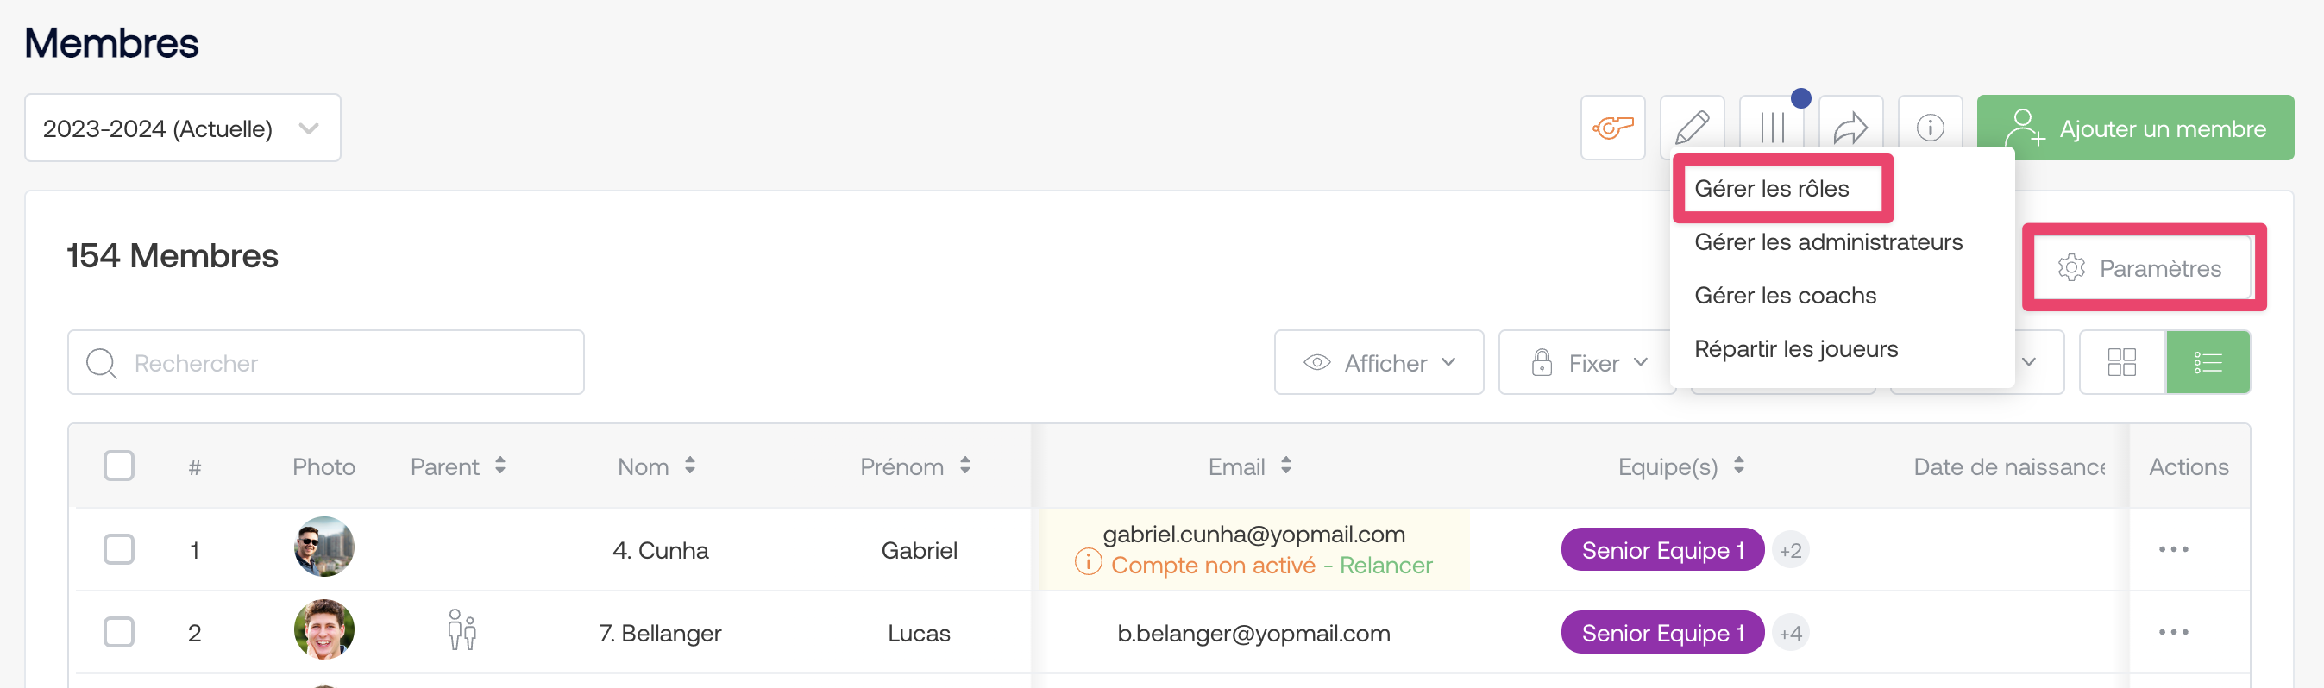This screenshot has height=688, width=2324.
Task: Click the info circle icon
Action: pyautogui.click(x=1930, y=127)
